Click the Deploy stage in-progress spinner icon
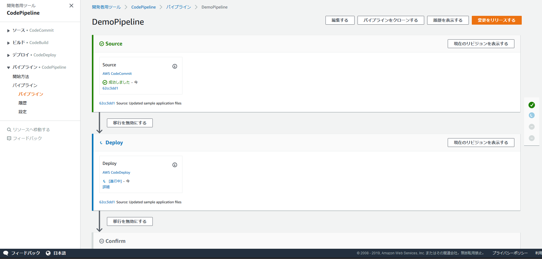This screenshot has width=542, height=259. [x=101, y=143]
